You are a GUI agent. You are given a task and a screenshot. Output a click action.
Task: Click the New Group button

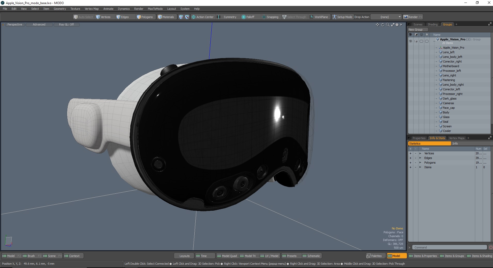pyautogui.click(x=418, y=30)
